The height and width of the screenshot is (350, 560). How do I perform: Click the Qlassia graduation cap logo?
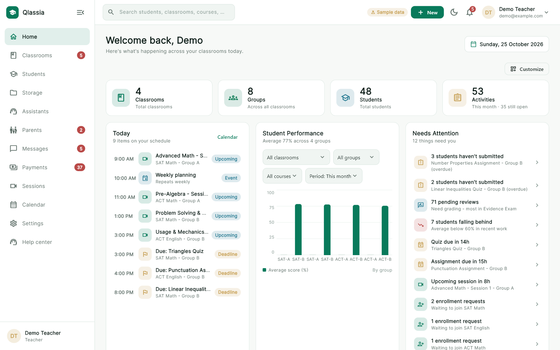click(12, 12)
